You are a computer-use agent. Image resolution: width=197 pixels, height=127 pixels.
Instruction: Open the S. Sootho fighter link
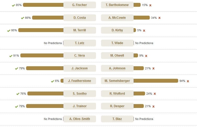pos(80,93)
